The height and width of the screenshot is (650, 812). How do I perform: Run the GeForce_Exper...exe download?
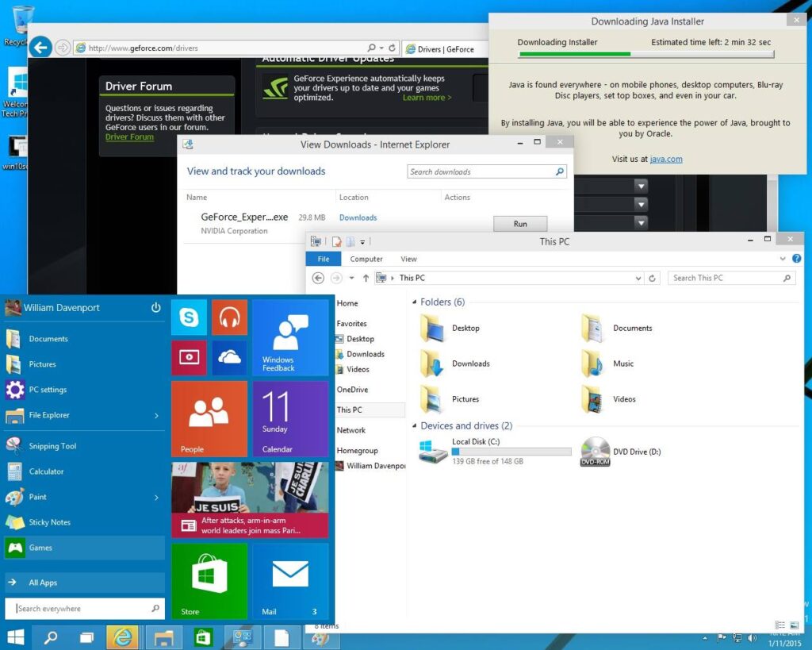click(520, 223)
